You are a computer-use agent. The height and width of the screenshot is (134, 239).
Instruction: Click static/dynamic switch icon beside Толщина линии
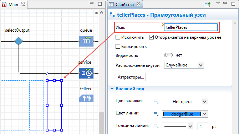pos(156,126)
